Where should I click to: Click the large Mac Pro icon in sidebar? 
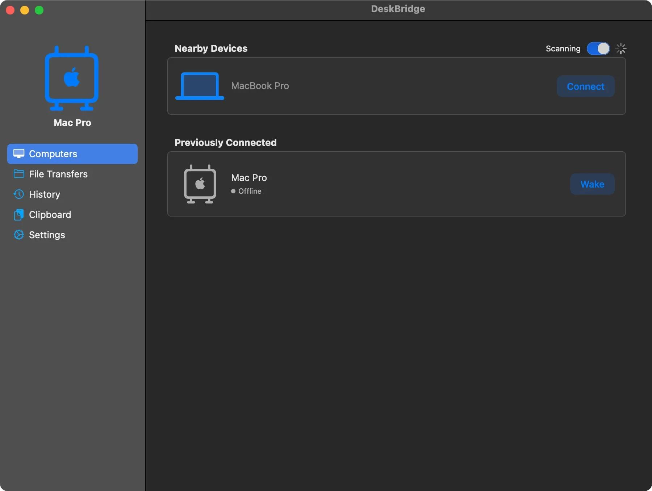72,78
